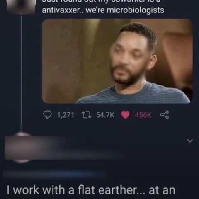Click the partially hidden first line of tweet
This screenshot has width=199, height=199.
pyautogui.click(x=101, y=2)
